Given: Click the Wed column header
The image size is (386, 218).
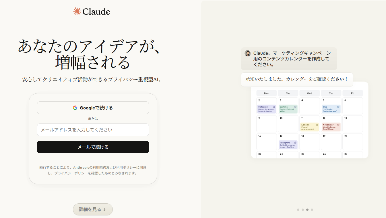Looking at the screenshot, I should pyautogui.click(x=310, y=93).
